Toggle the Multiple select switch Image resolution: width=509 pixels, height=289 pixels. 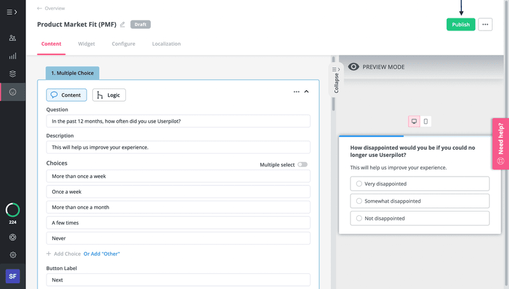pyautogui.click(x=302, y=165)
